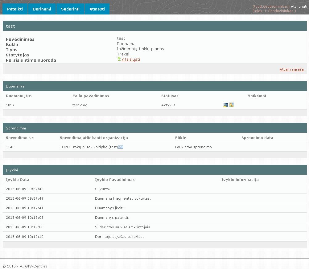Log out via the Atsijungti link

[299, 6]
